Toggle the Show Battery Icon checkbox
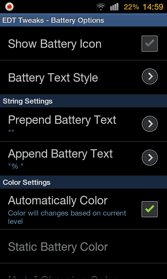Viewport: 167px width, 279px height. tap(150, 44)
